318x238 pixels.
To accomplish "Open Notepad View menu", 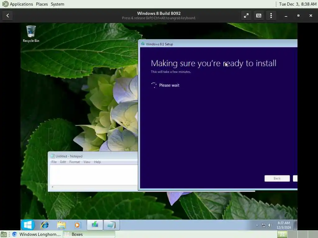I will pyautogui.click(x=87, y=162).
